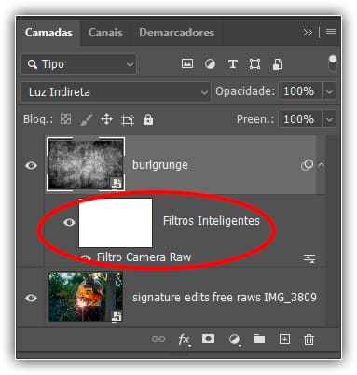Screen dimensions: 357x375
Task: Lock artboard nesting icon
Action: tap(128, 119)
